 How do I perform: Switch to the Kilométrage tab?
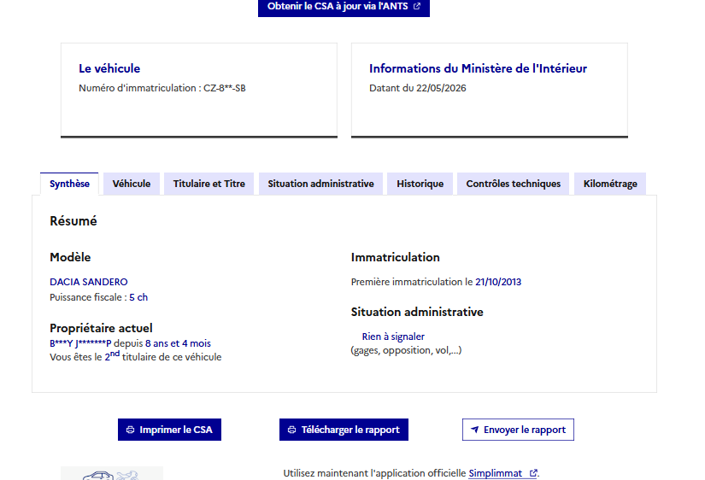610,184
